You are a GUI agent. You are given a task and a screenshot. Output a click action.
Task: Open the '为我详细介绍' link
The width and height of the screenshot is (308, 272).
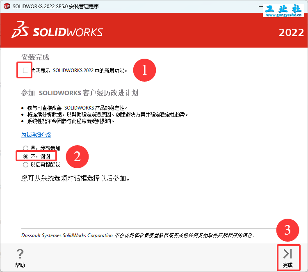[x=36, y=135]
